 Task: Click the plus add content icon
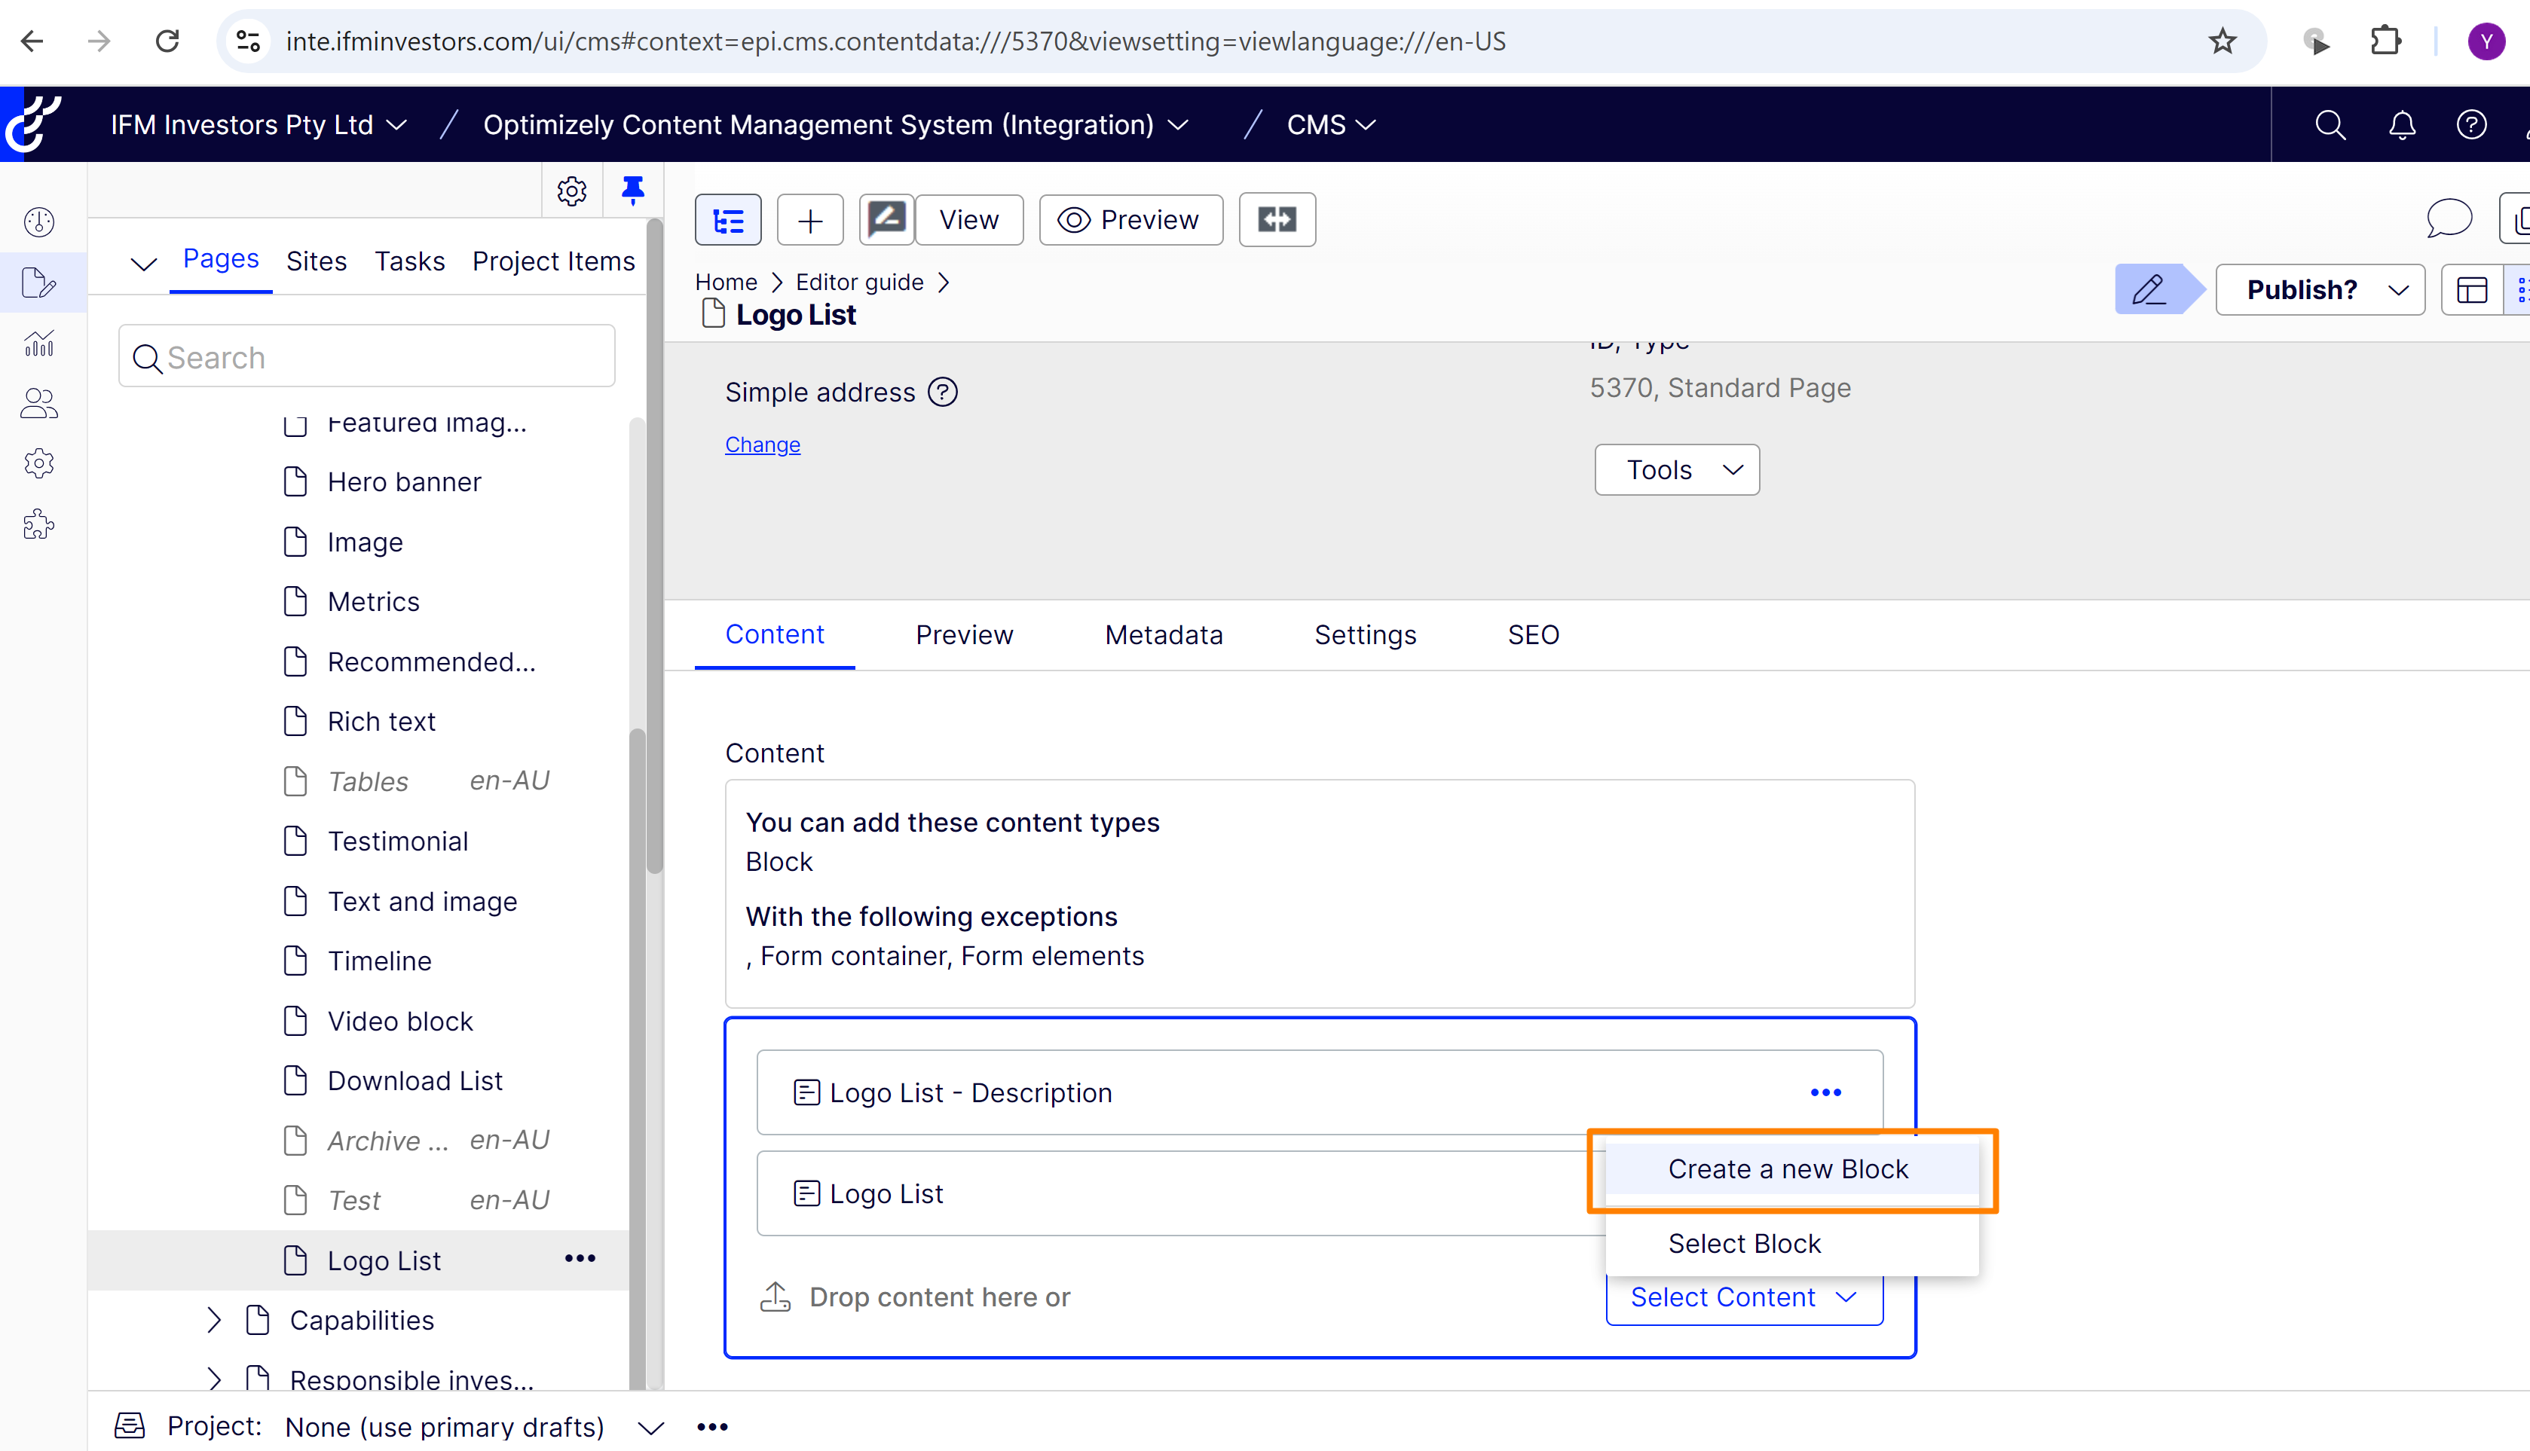(809, 220)
